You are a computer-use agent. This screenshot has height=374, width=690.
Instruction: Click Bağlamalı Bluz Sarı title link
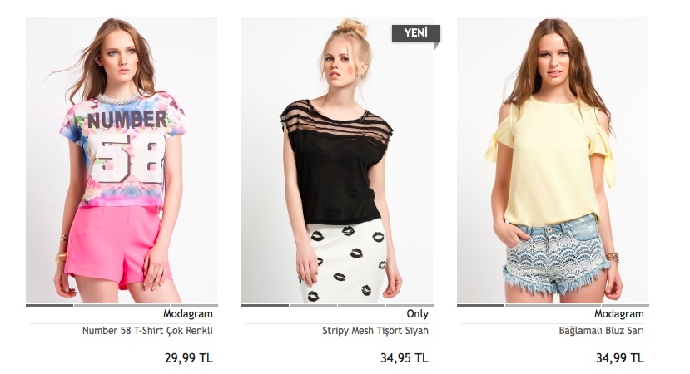[x=601, y=331]
